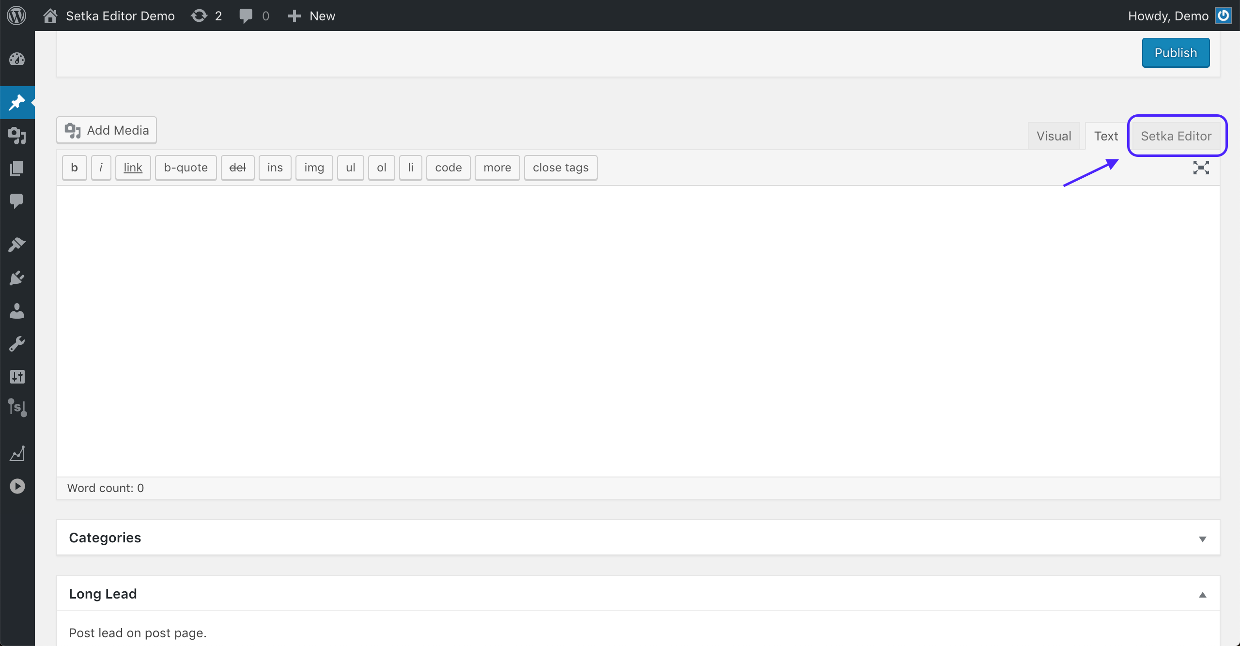Image resolution: width=1240 pixels, height=646 pixels.
Task: Click the home icon for Setka Editor Demo
Action: [50, 16]
